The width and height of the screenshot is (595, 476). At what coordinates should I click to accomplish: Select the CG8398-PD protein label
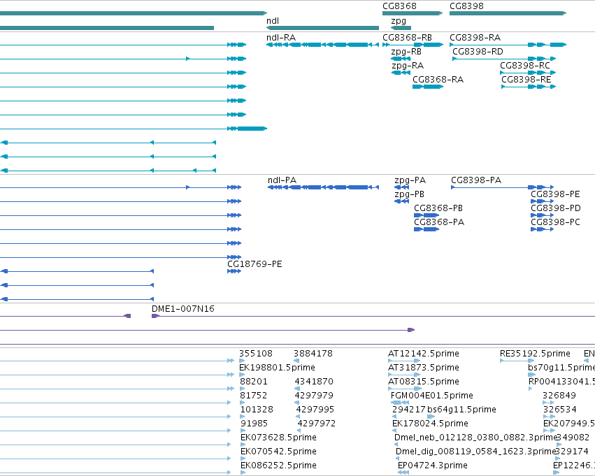click(556, 208)
